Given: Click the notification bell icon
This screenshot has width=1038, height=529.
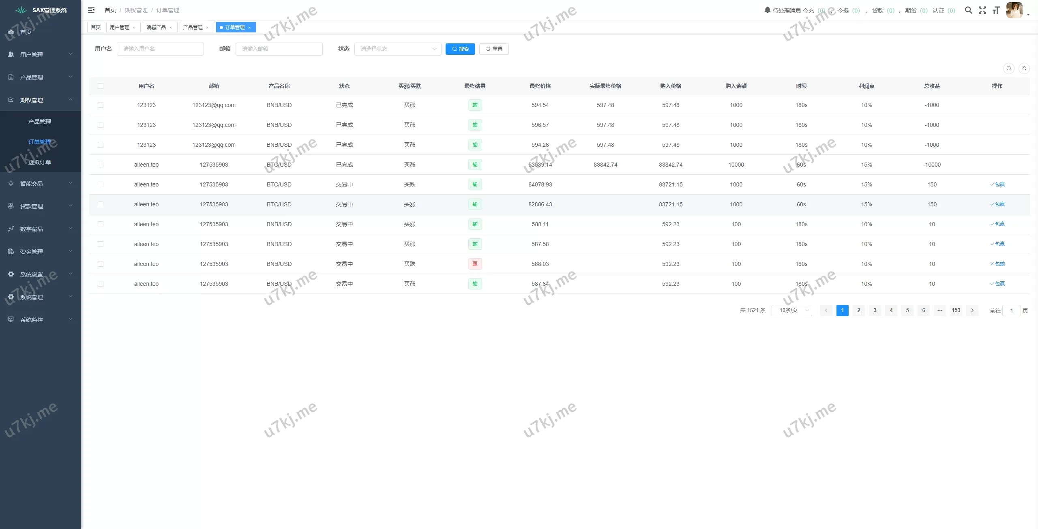Looking at the screenshot, I should click(x=767, y=10).
